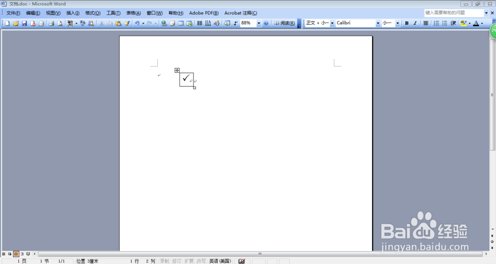Toggle italic formatting
The image size is (496, 264).
(415, 23)
